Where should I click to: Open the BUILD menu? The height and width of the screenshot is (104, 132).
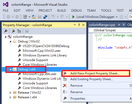pyautogui.click(x=62, y=11)
